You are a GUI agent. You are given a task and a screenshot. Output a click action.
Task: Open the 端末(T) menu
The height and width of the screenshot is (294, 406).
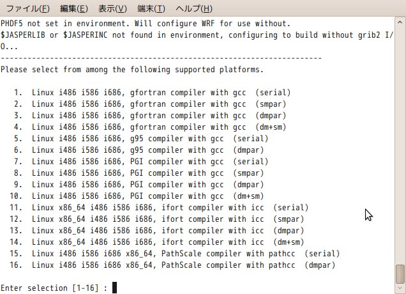151,9
